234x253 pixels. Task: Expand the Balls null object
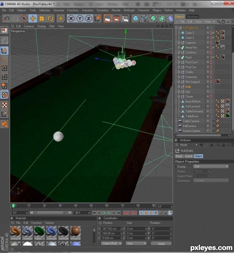coord(179,87)
